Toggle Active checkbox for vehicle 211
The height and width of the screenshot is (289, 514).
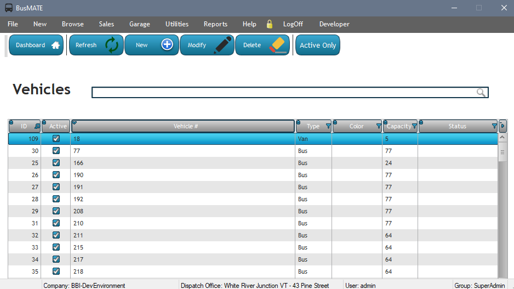[x=56, y=235]
